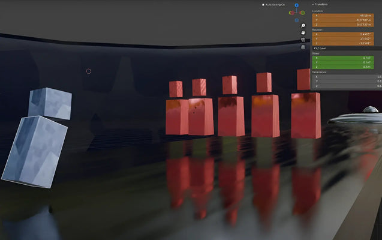382x240 pixels.
Task: Click the pan hand icon in viewport
Action: pyautogui.click(x=303, y=32)
